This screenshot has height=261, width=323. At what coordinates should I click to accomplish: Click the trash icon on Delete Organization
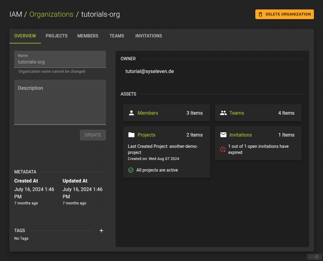coord(260,14)
